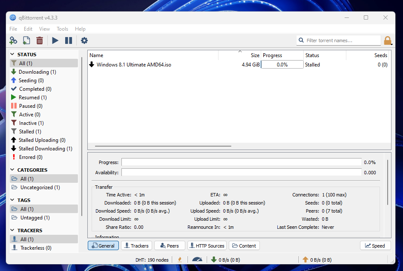Sort by the Progress column header

coord(282,55)
